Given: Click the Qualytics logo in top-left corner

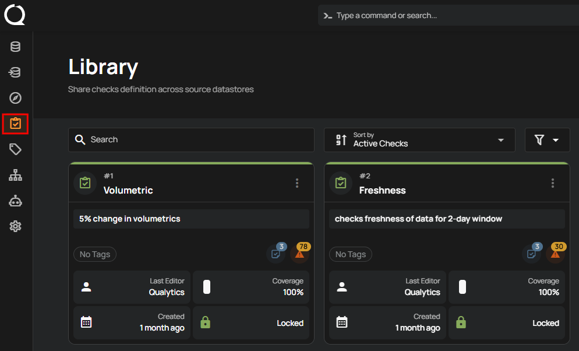Looking at the screenshot, I should (15, 15).
